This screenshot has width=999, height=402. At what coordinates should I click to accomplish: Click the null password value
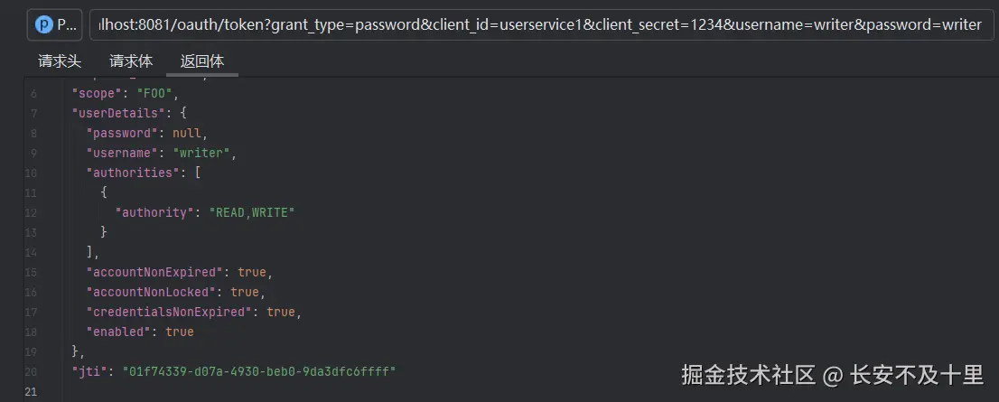tap(190, 133)
